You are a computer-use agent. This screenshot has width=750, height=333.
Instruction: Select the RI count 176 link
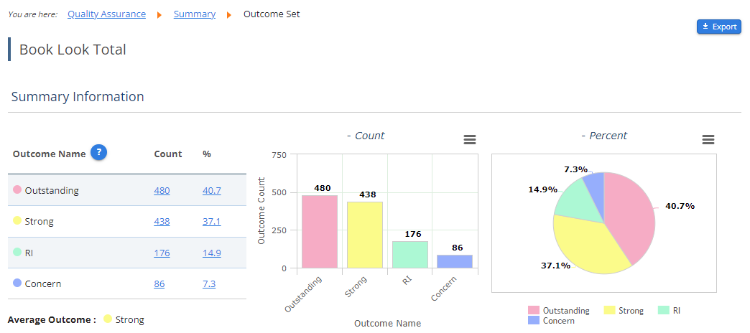[x=162, y=253]
